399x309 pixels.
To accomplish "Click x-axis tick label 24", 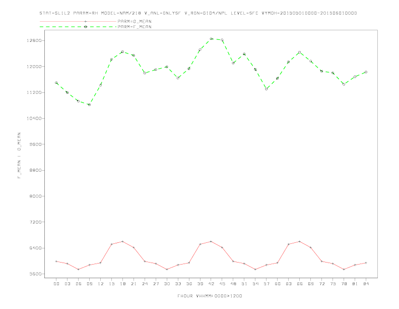I will [145, 284].
